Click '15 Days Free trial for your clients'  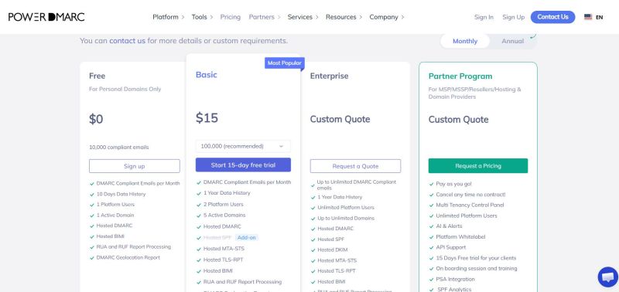[476, 258]
